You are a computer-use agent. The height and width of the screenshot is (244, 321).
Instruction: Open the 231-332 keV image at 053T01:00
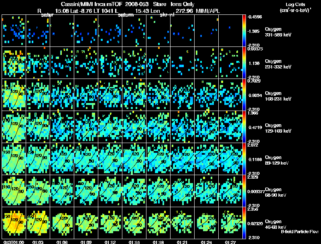14,63
